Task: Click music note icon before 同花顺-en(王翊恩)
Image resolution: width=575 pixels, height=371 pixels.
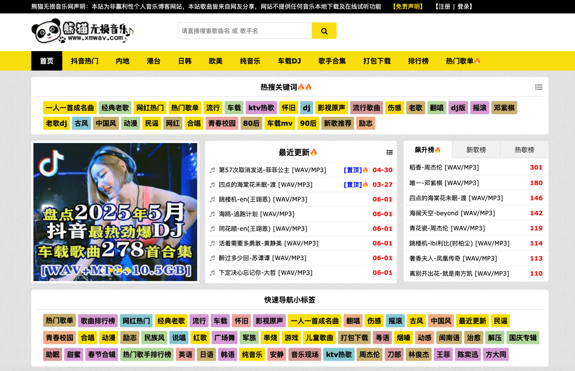Action: [x=212, y=229]
